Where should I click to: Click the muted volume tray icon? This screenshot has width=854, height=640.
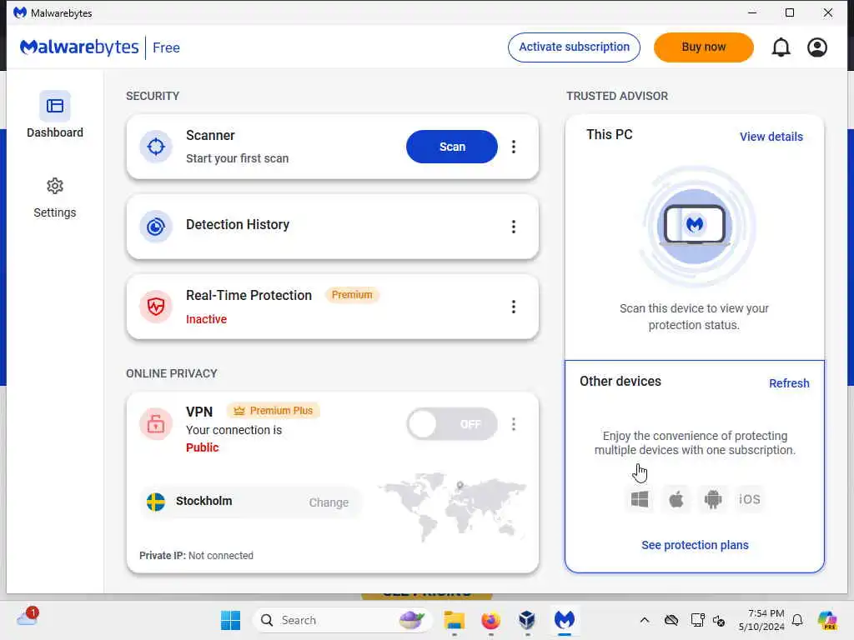(719, 620)
